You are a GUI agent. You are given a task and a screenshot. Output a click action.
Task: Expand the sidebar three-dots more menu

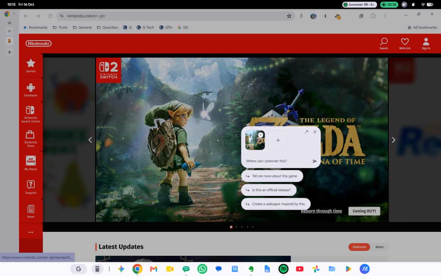click(31, 232)
